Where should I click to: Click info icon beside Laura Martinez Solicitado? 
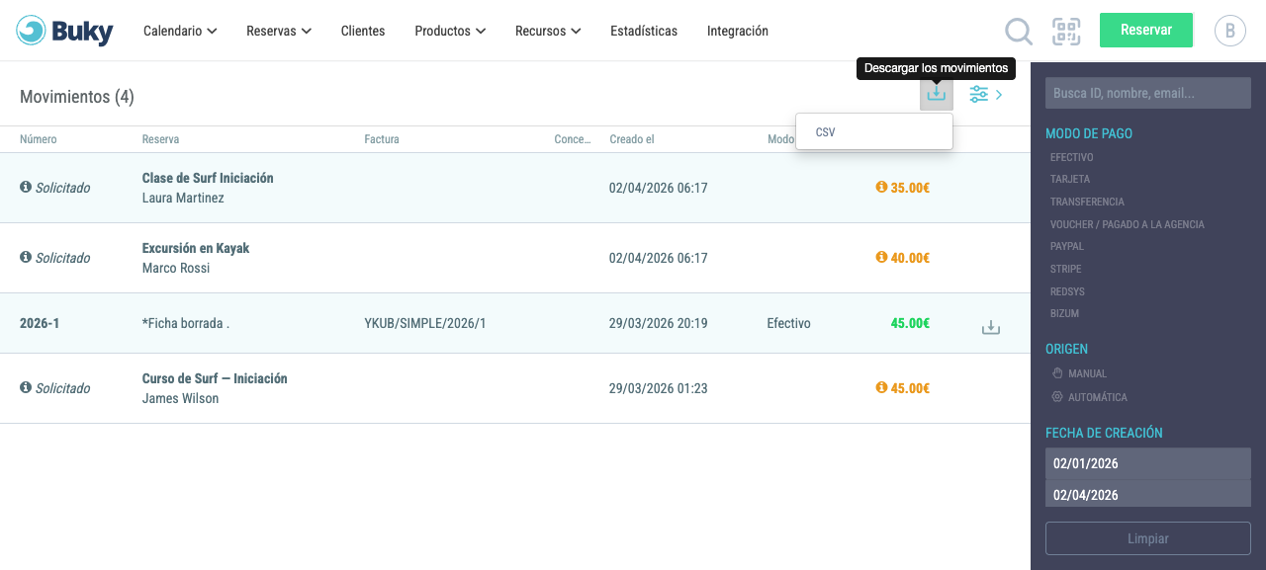(x=26, y=187)
